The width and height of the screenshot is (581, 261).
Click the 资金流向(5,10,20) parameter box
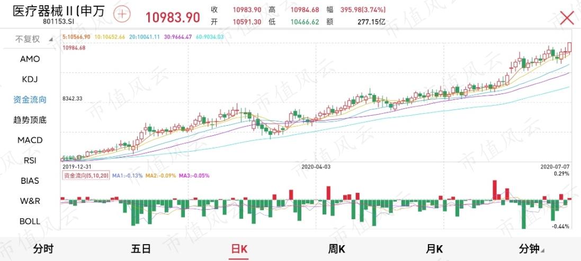pos(86,176)
